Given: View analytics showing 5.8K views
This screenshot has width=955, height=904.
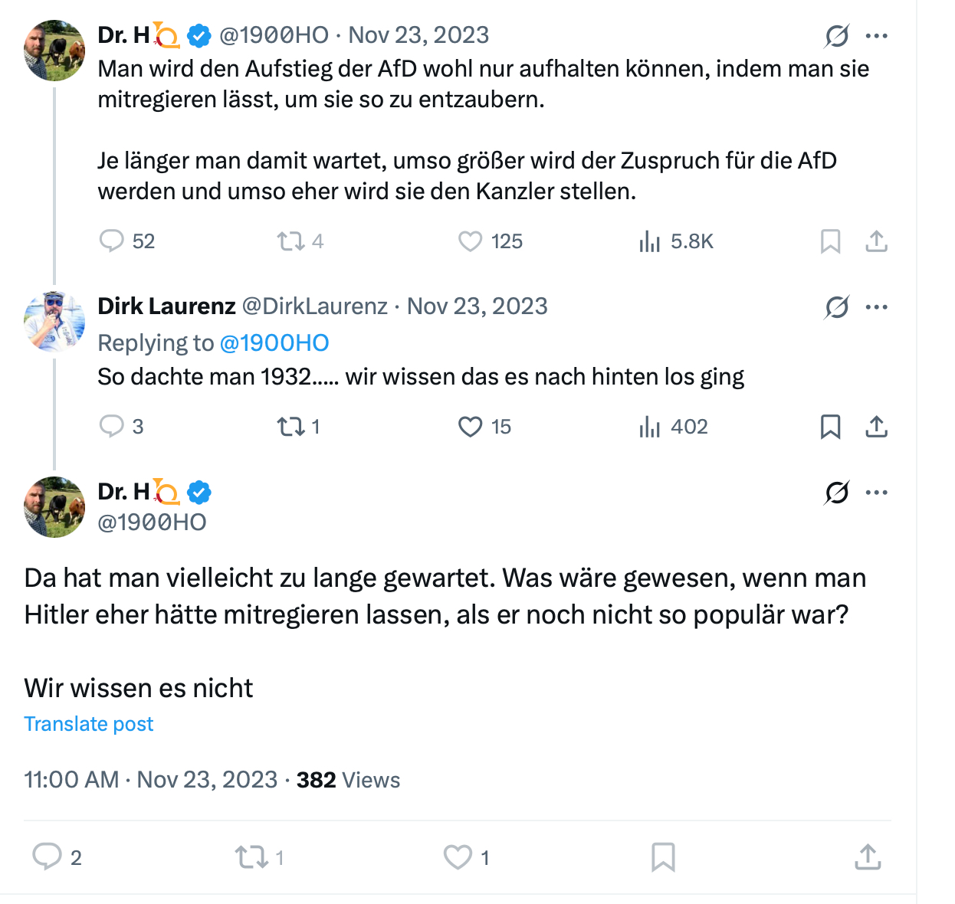Looking at the screenshot, I should coord(649,242).
